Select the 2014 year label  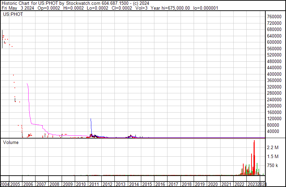(x=134, y=184)
